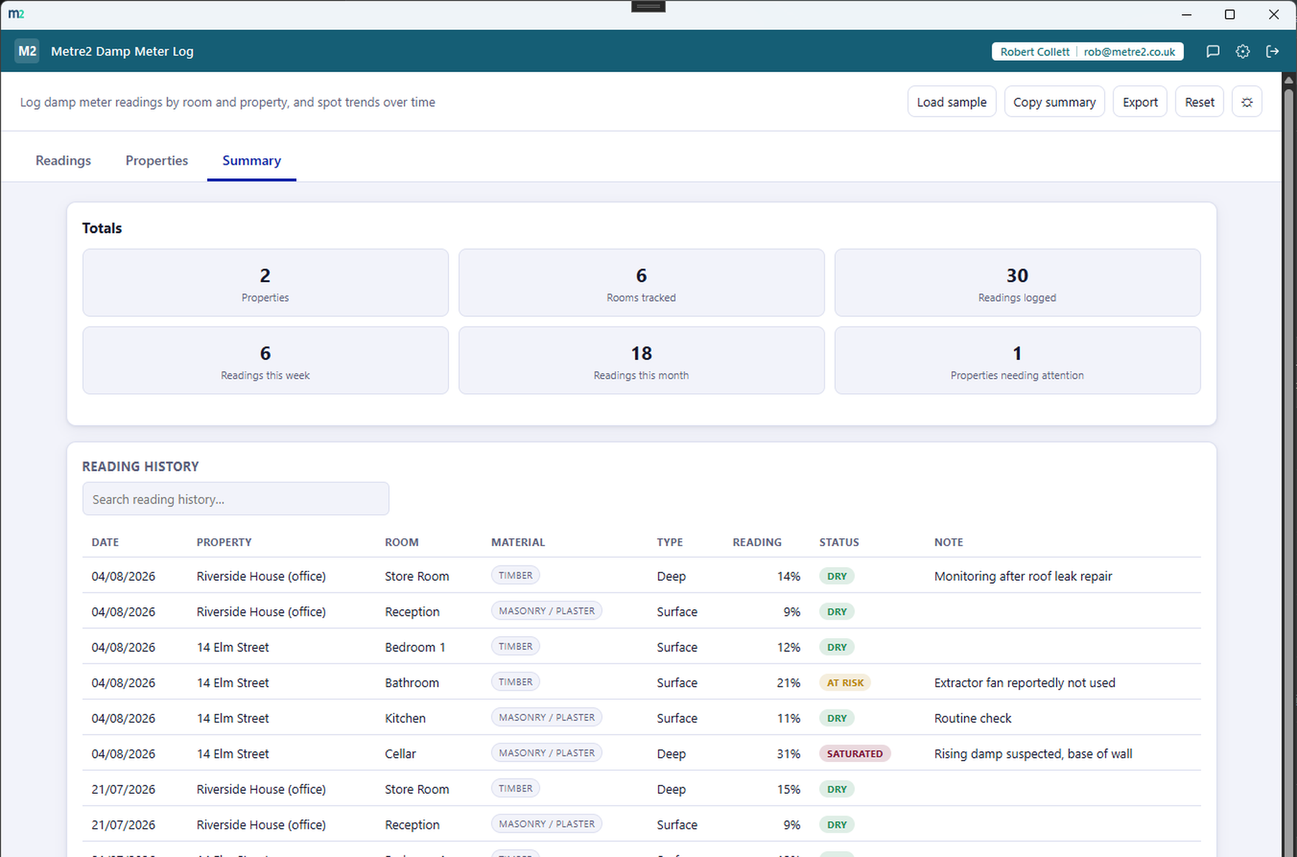
Task: Click the Bedroom 1 room cell
Action: (415, 647)
